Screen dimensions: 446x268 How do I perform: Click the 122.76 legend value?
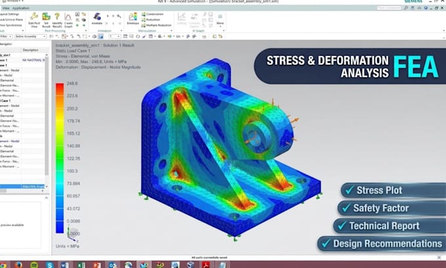[73, 159]
